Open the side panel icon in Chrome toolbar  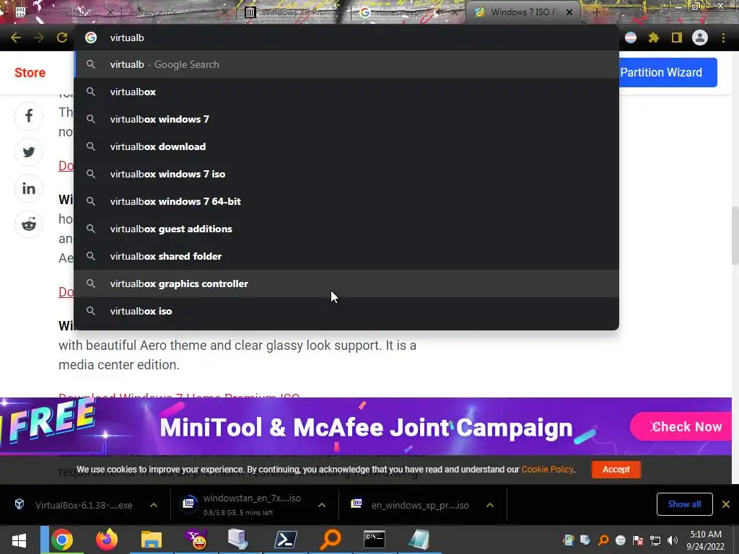[x=677, y=38]
